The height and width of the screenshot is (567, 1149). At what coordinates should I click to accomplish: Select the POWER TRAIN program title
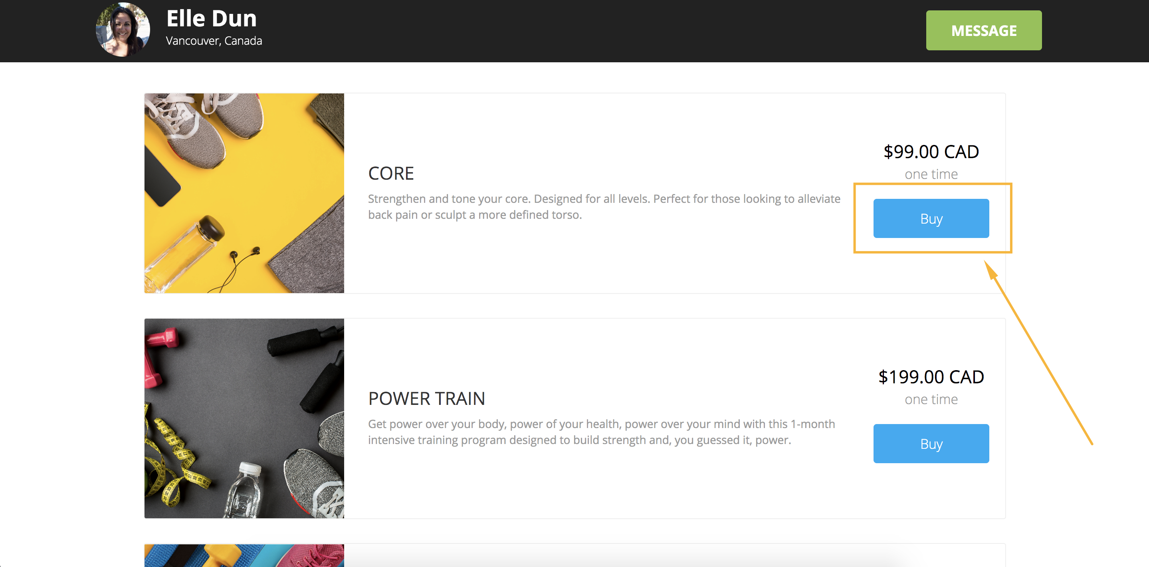click(426, 398)
